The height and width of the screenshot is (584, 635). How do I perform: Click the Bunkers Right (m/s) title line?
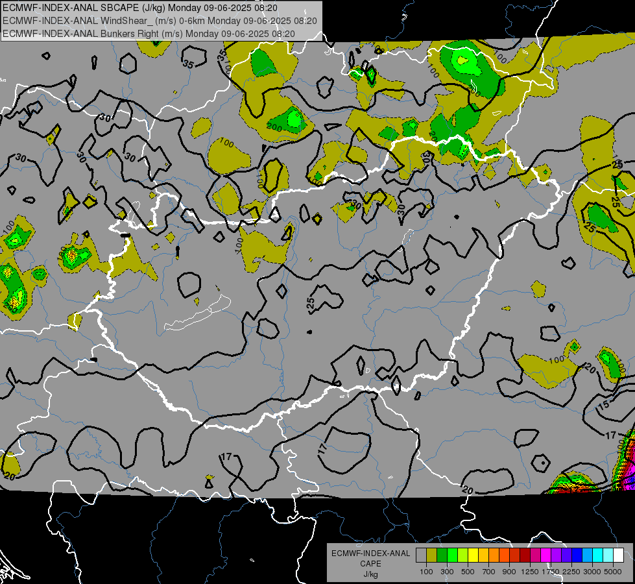(149, 34)
